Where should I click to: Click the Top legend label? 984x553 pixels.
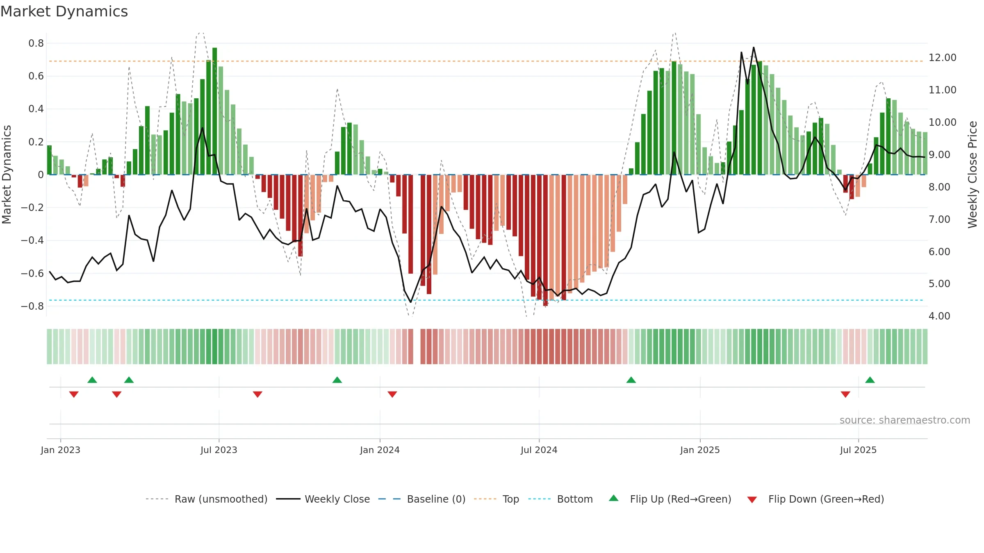(510, 499)
